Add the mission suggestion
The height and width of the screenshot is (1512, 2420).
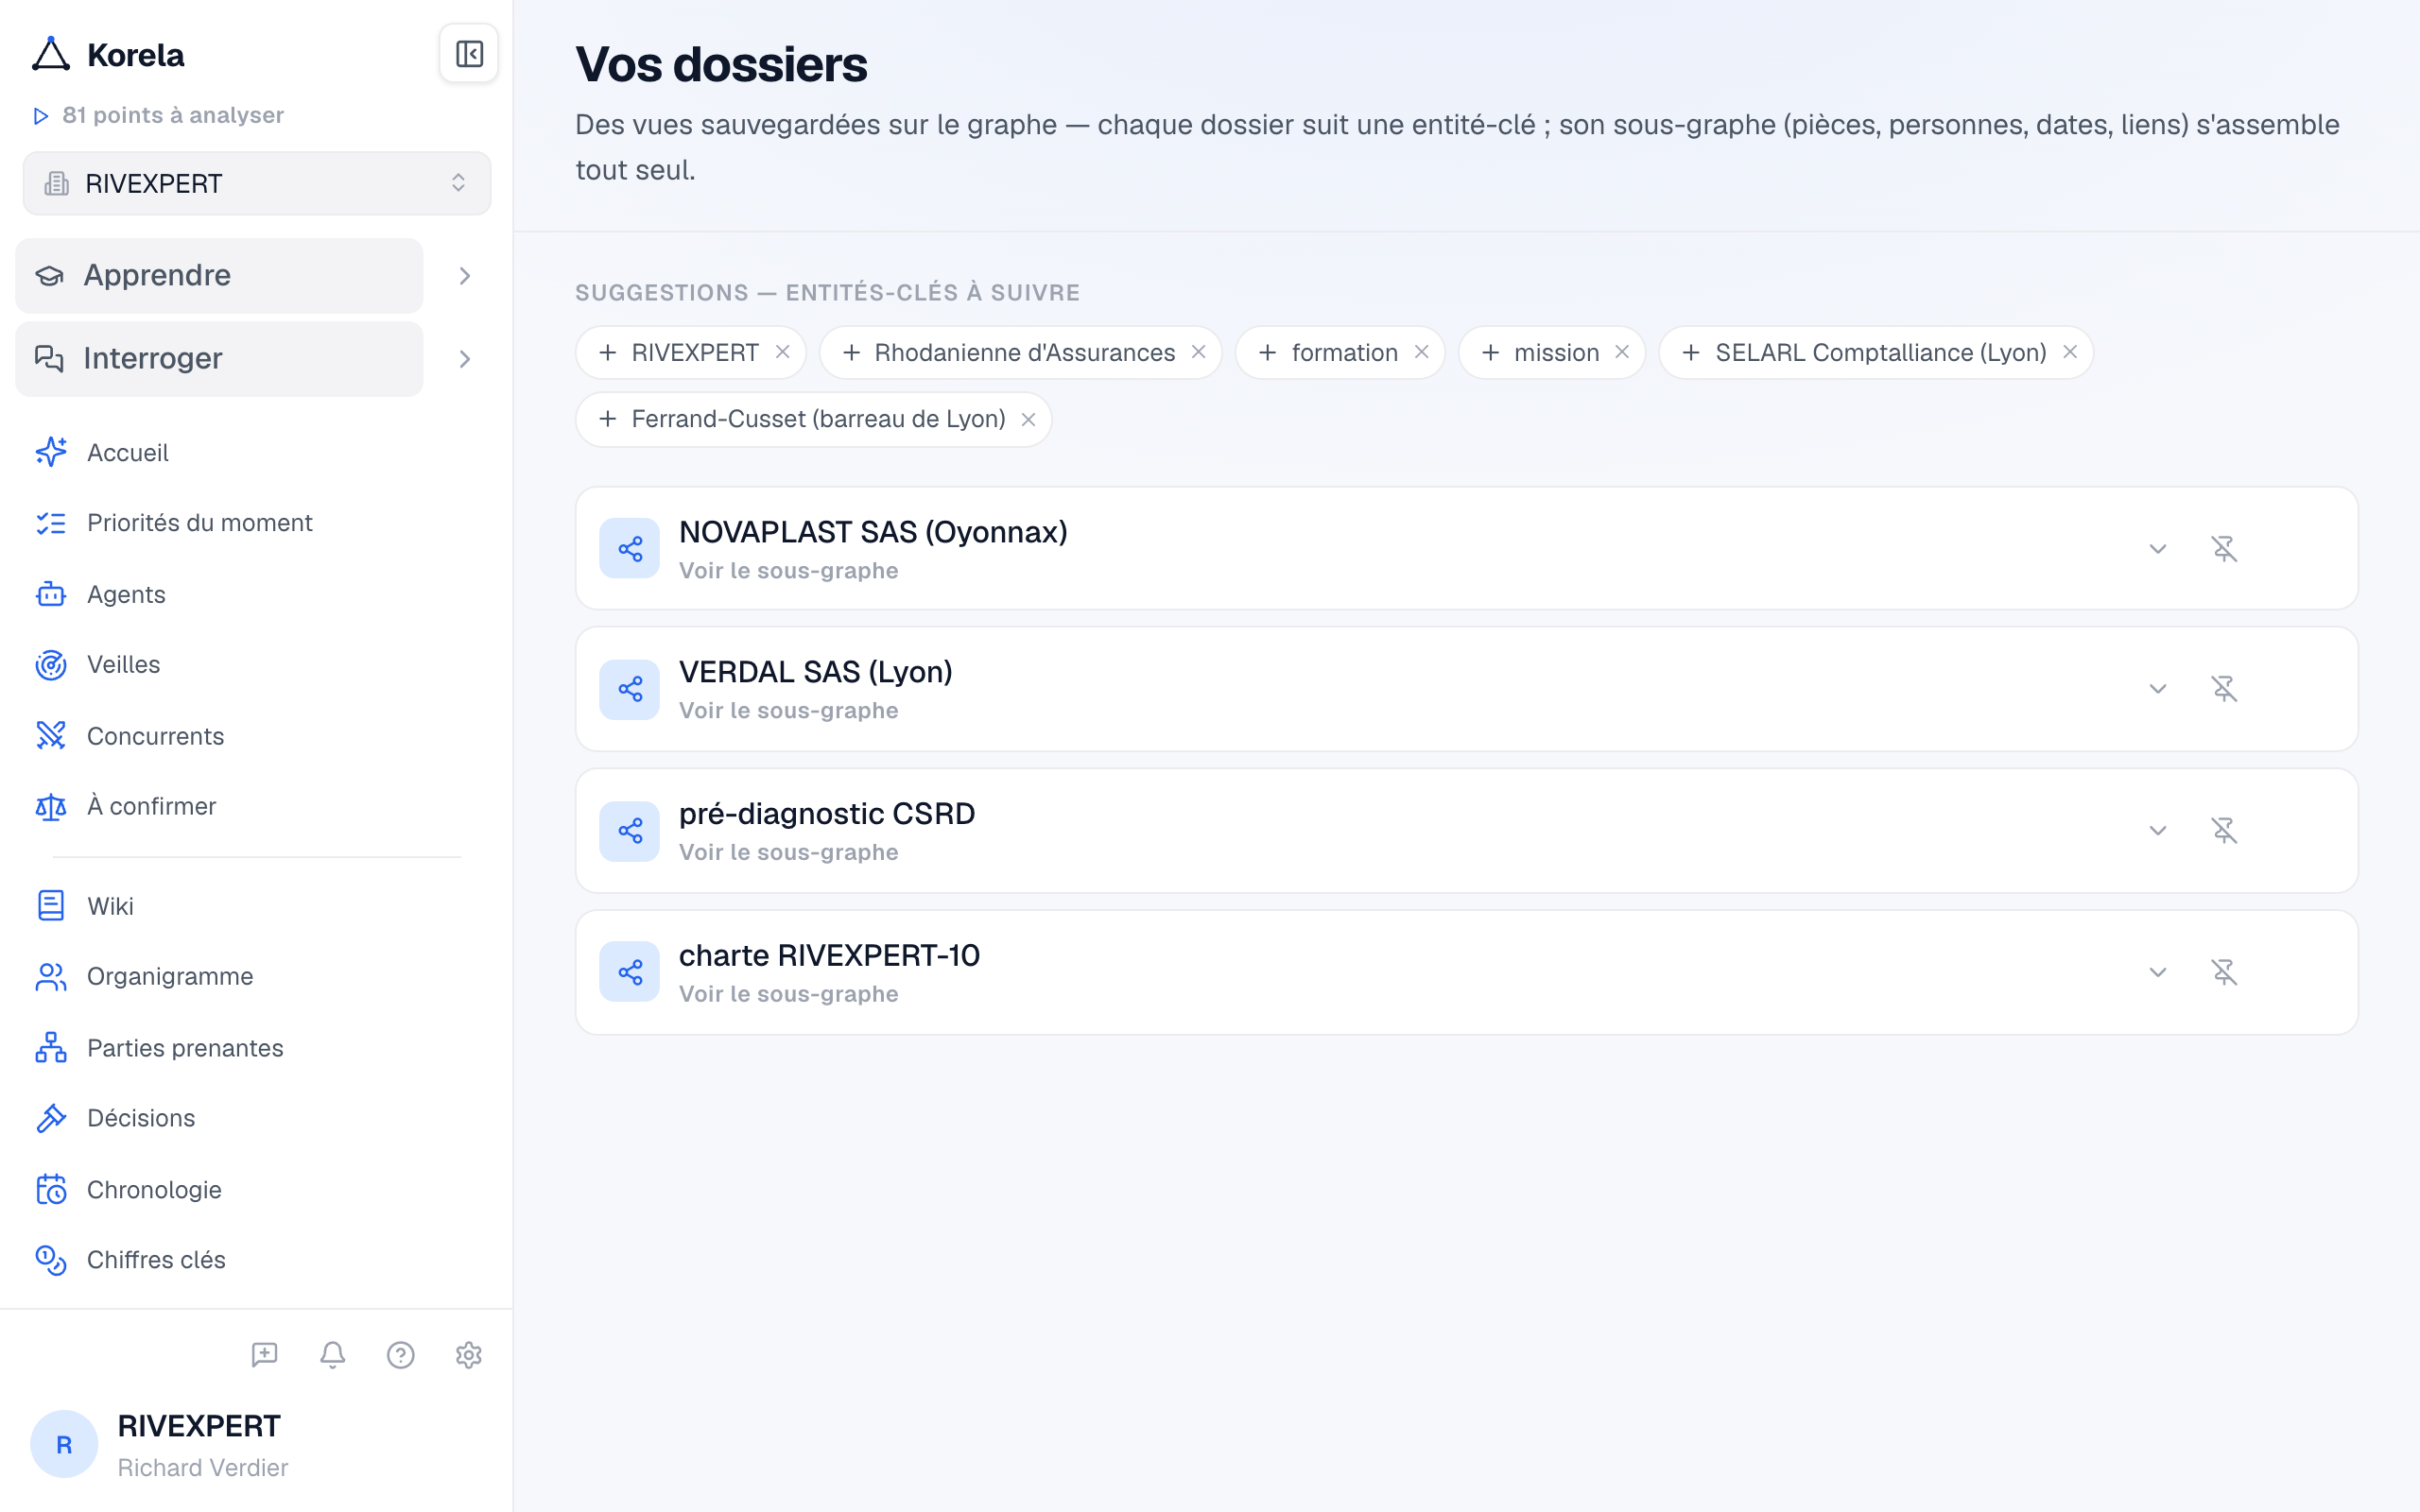coord(1491,353)
